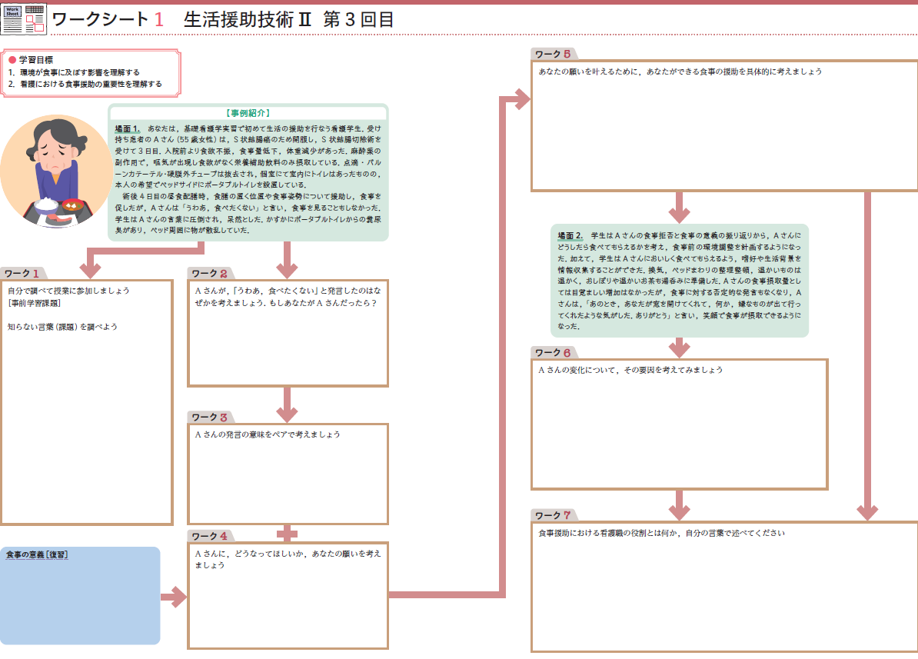
Task: Click the ワーク 5 prompt starting 'あなたの願いを叶えるために'
Action: coord(680,72)
